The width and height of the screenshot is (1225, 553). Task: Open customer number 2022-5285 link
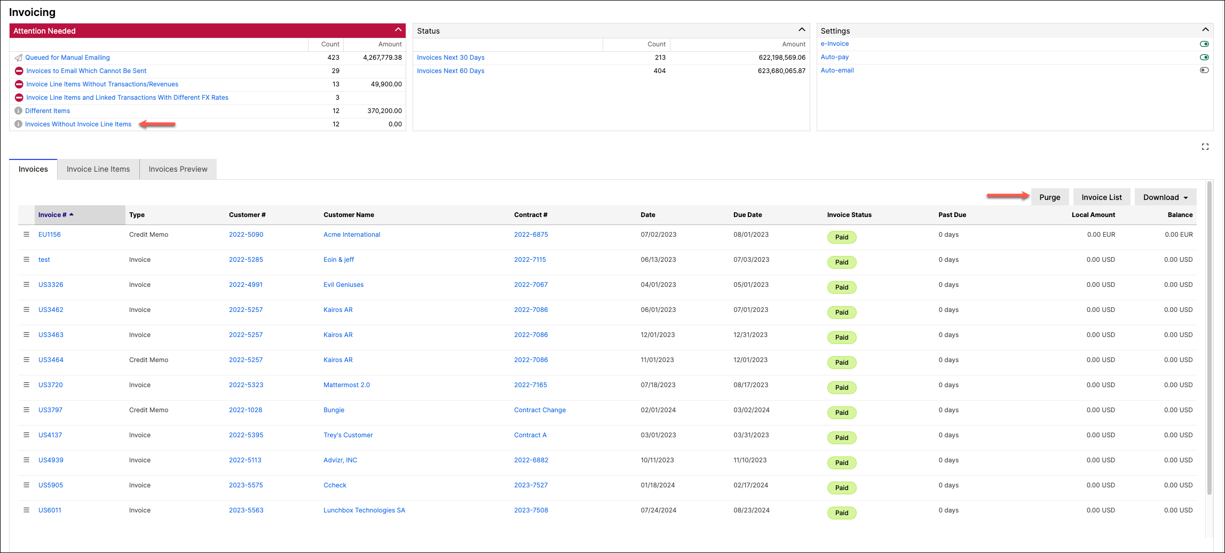(x=246, y=260)
